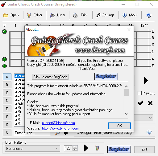Click the credits text scrollbar down arrow
Image resolution: width=158 pixels, height=156 pixels.
coord(126,114)
